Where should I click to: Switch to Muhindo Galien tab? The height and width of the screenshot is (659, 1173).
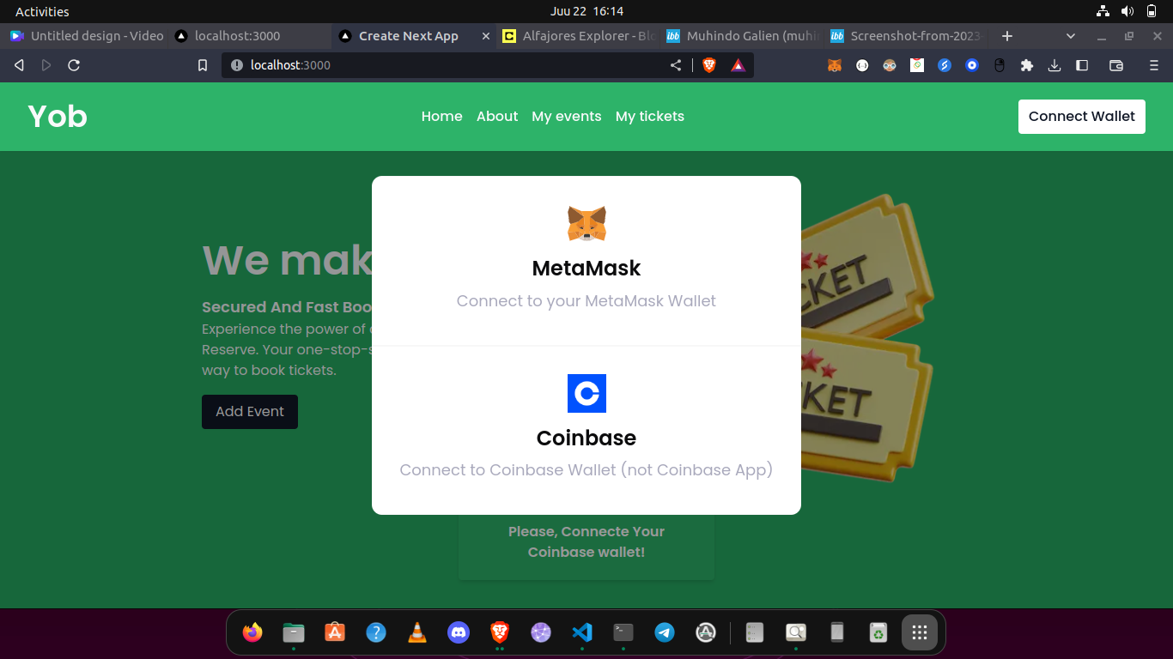click(744, 36)
